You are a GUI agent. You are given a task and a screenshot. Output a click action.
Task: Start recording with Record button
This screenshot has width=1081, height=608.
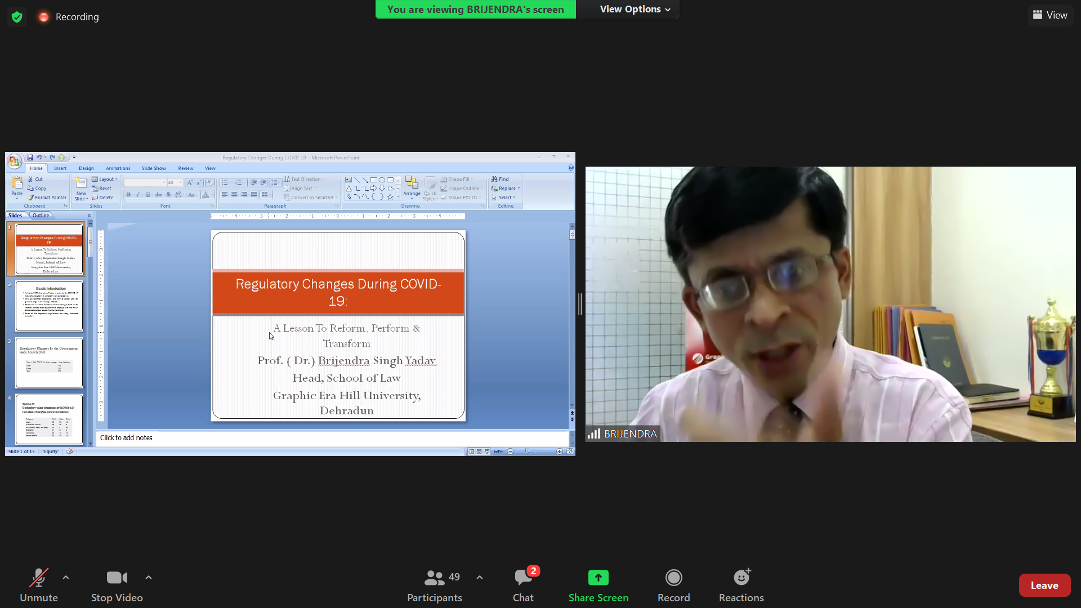coord(673,584)
